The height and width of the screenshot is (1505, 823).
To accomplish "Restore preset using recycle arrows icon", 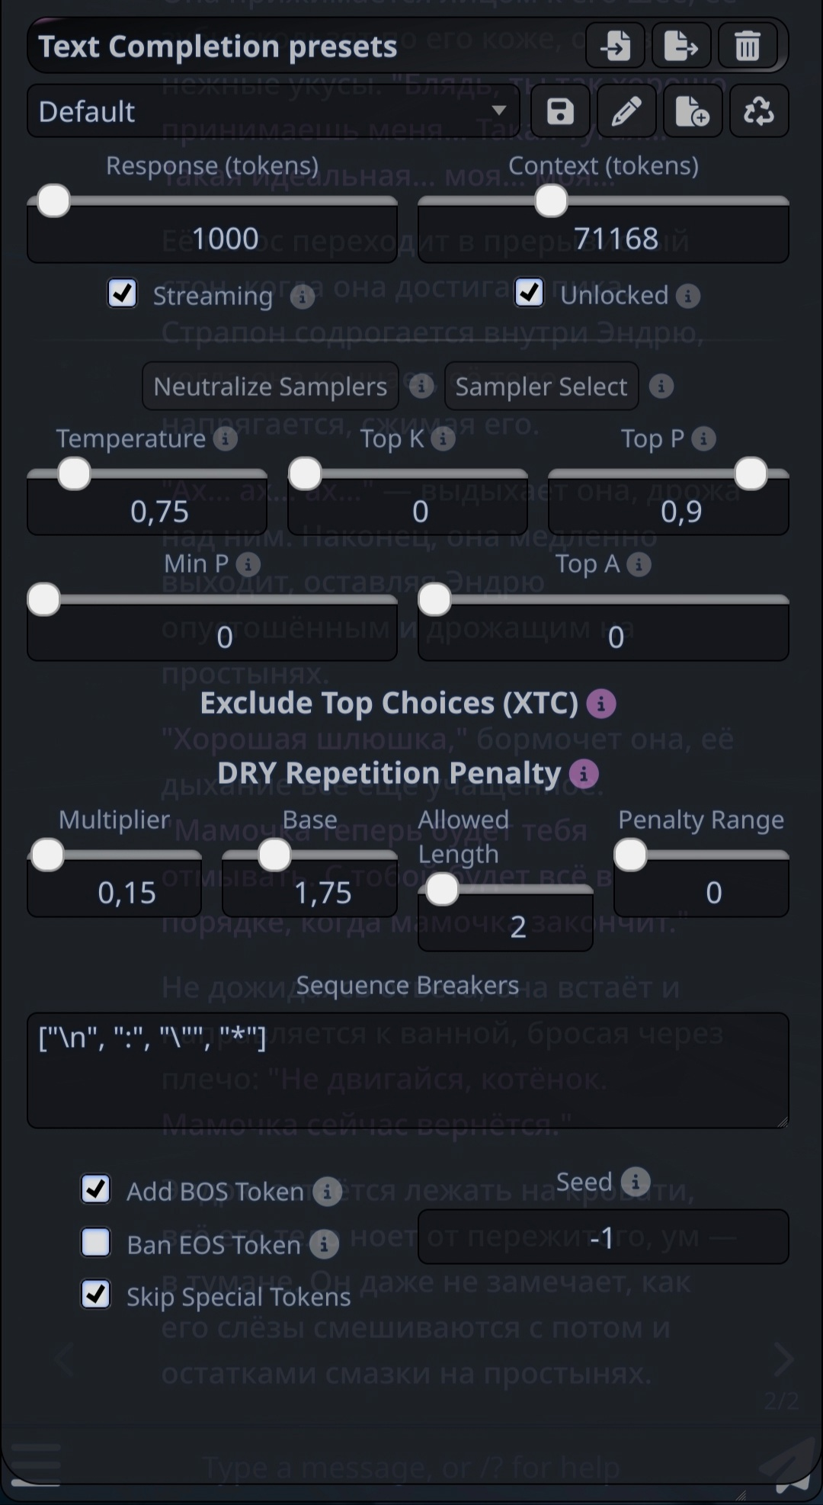I will (759, 112).
